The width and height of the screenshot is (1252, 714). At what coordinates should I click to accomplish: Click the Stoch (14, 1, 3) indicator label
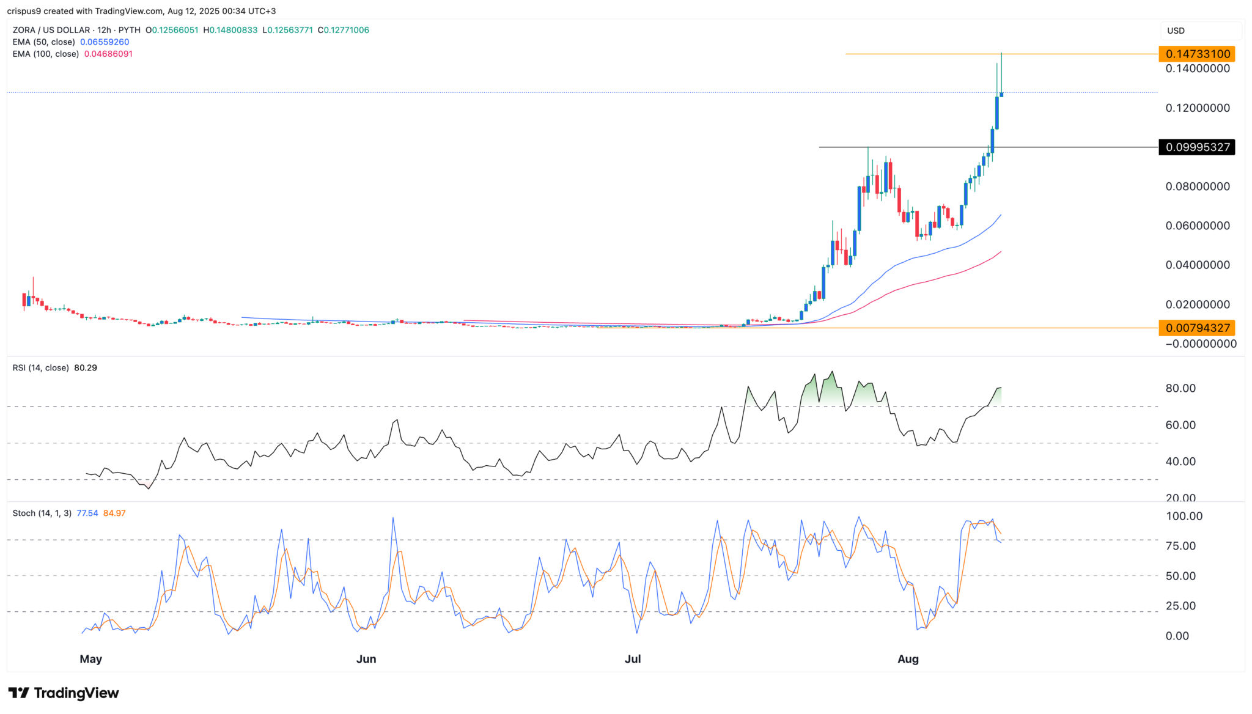(x=42, y=513)
